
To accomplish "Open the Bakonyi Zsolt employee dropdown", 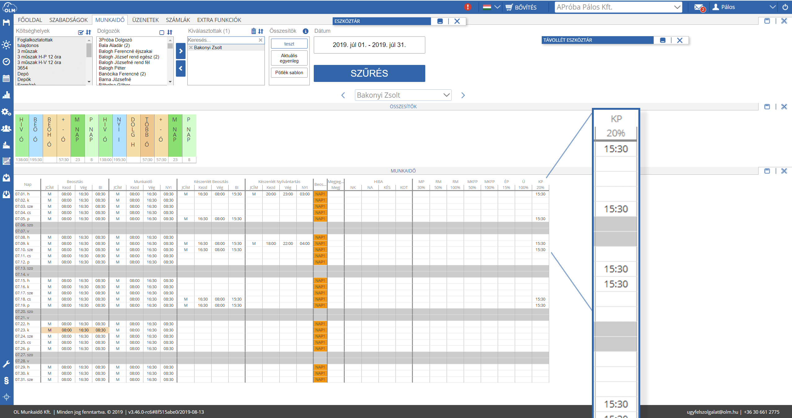I will click(x=403, y=95).
